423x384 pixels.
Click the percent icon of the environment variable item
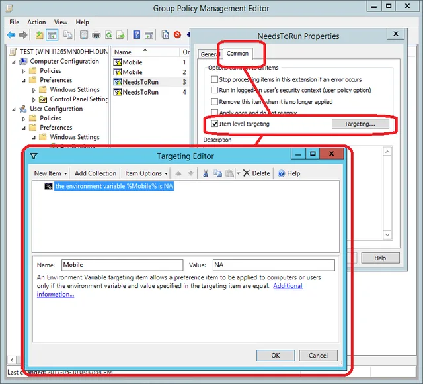tap(48, 186)
